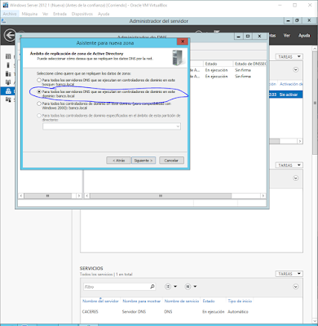Viewport: 318px width, 326px height.
Task: Open the File Services icon in sidebar
Action: point(8,100)
